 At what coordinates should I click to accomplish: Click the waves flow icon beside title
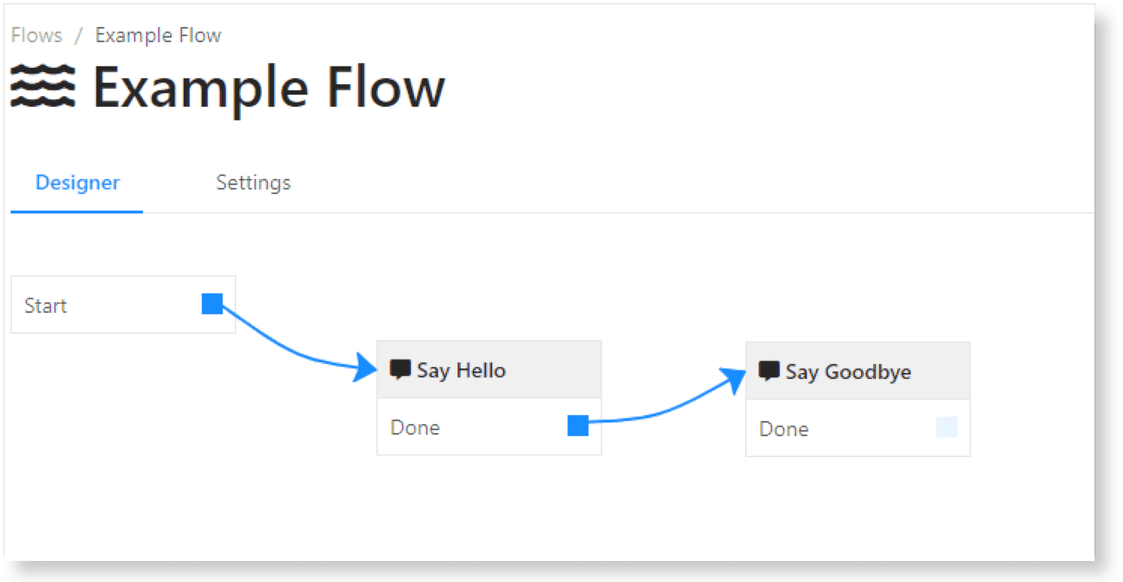click(x=42, y=86)
